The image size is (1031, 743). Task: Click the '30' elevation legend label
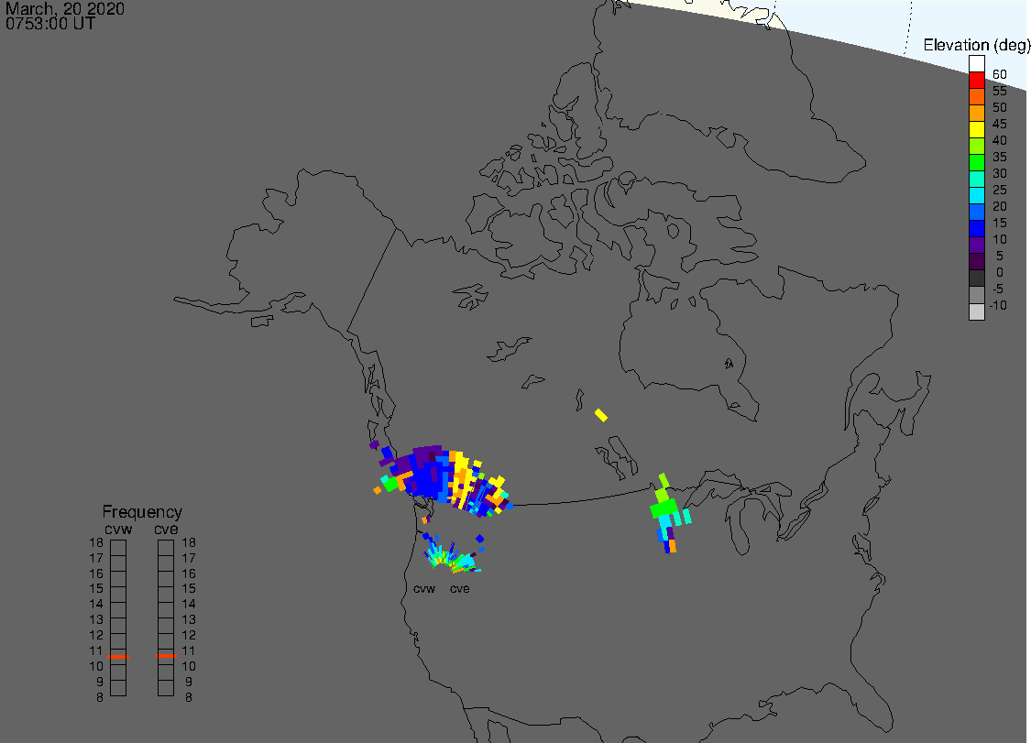tap(1000, 173)
